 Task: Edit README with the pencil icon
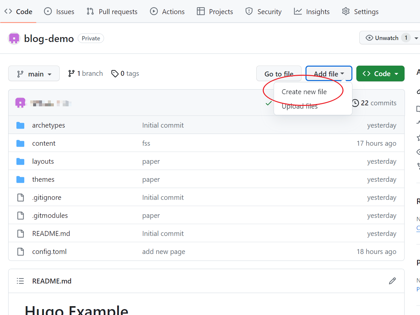392,281
